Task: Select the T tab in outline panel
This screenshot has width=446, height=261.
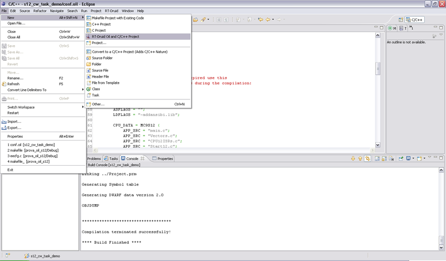Action: tap(403, 28)
